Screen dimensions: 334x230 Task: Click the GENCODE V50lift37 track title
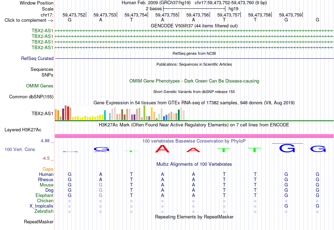[194, 26]
